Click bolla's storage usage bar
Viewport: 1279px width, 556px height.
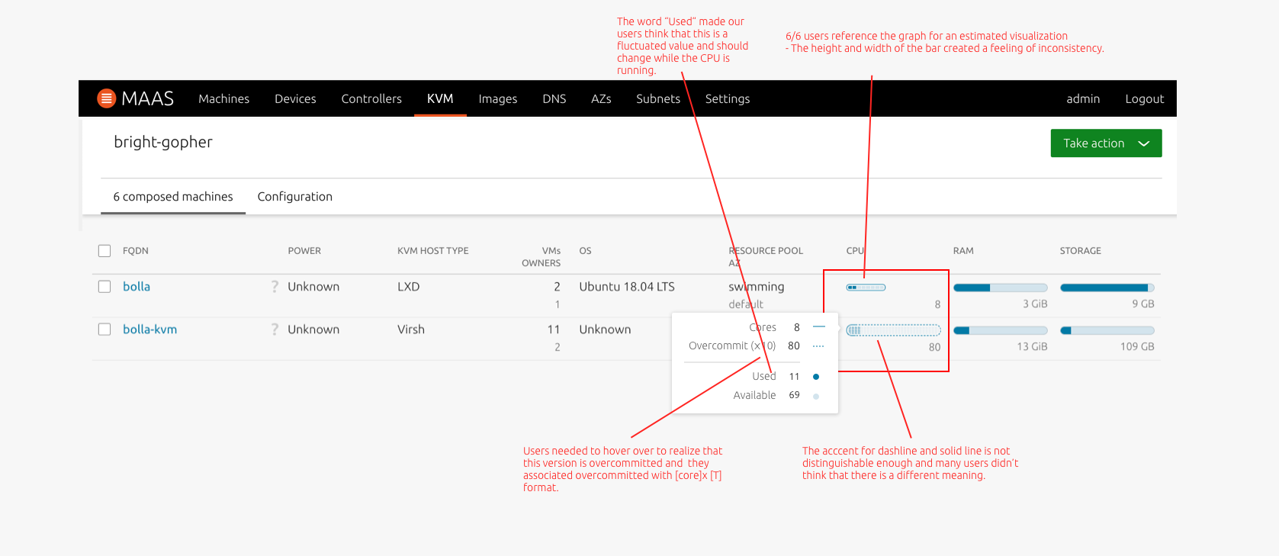(x=1107, y=288)
